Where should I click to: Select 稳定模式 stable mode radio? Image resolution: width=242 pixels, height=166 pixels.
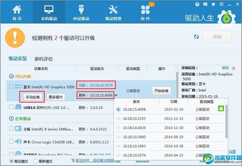point(11,161)
